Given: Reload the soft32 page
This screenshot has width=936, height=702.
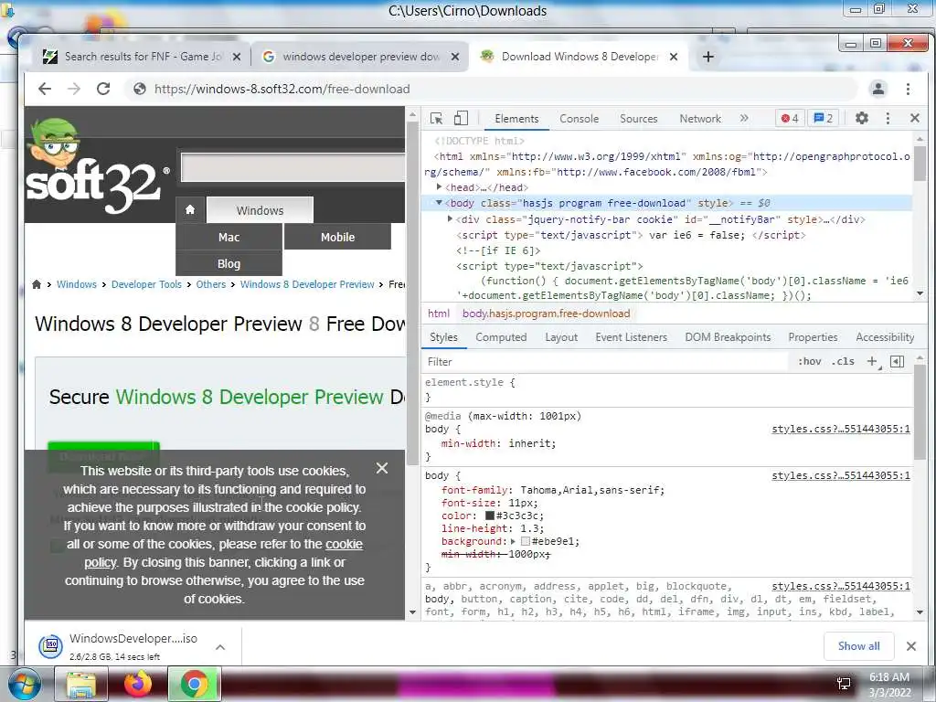Looking at the screenshot, I should click(103, 89).
